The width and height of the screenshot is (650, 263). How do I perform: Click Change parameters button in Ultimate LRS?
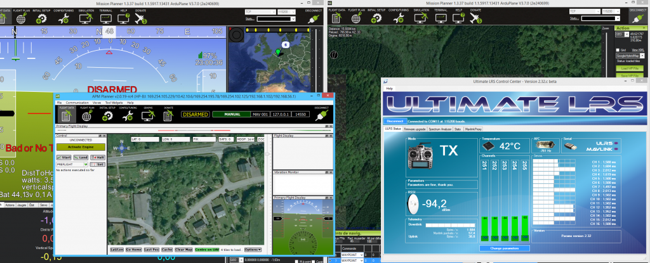point(505,248)
